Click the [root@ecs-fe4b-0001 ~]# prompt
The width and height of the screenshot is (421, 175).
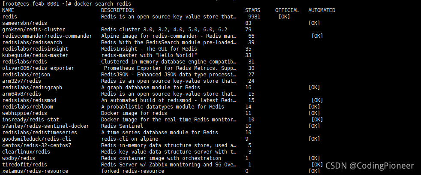click(x=37, y=4)
